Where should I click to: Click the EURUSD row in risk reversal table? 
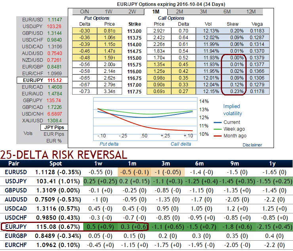(146, 172)
